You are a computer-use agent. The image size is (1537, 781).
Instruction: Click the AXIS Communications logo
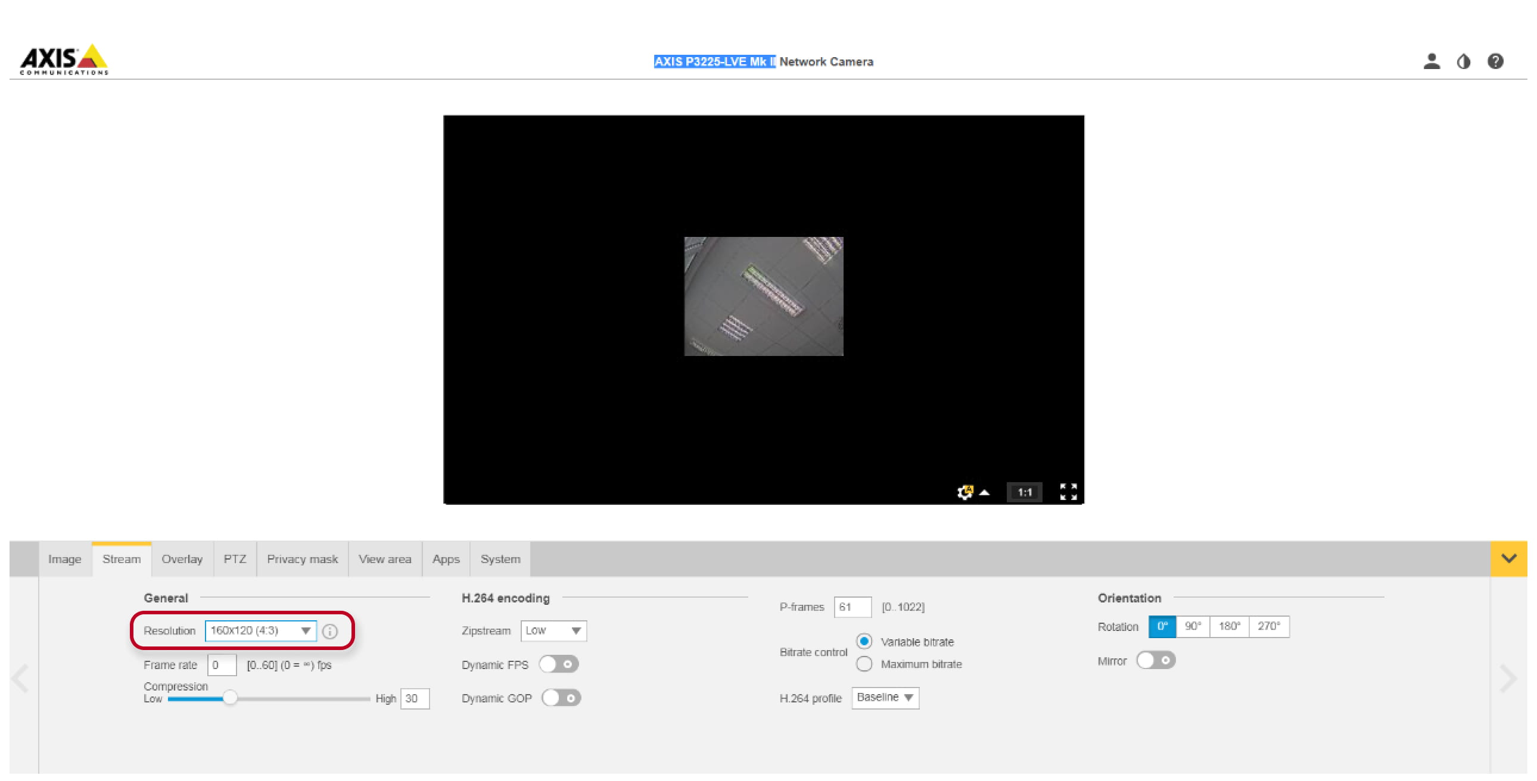point(64,60)
